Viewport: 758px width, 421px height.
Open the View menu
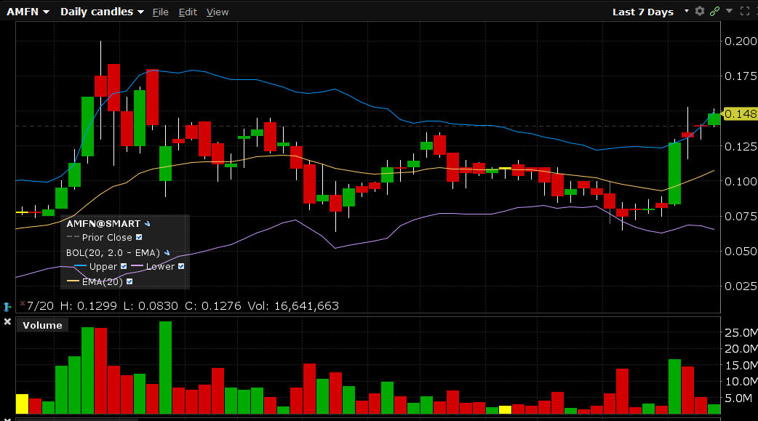[217, 12]
